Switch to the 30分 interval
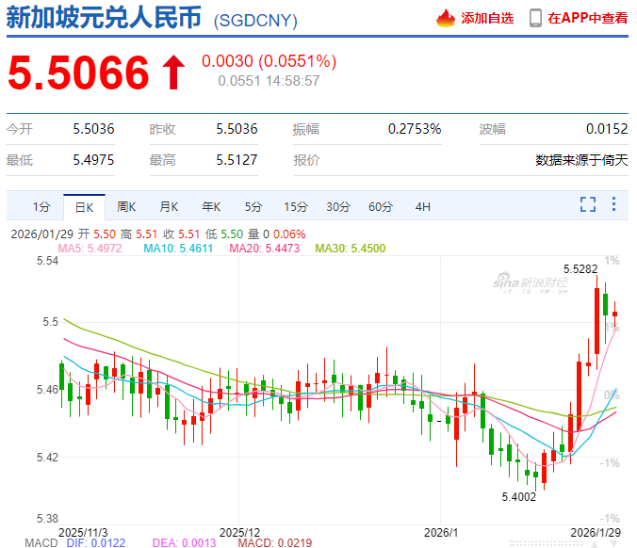Viewport: 637px width, 548px height. pyautogui.click(x=338, y=206)
